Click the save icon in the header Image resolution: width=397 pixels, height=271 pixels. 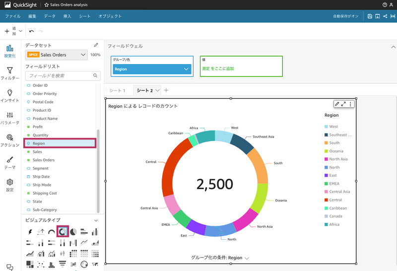pos(370,16)
